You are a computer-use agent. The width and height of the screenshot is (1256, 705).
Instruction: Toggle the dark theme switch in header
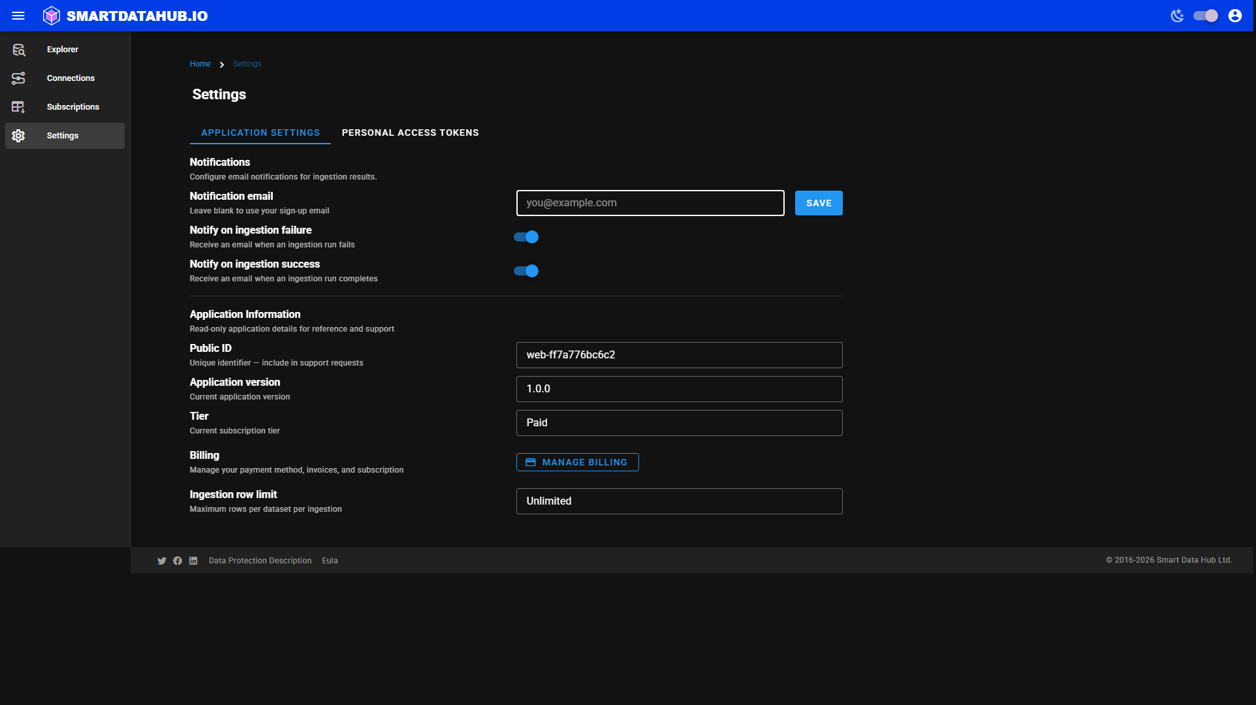[x=1206, y=16]
